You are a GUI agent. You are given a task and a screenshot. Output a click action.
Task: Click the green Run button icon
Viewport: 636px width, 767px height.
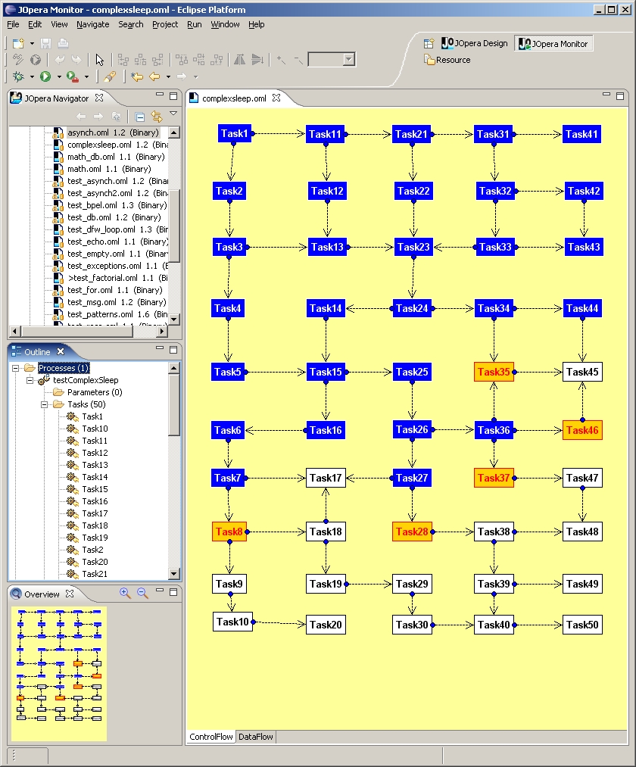[45, 76]
